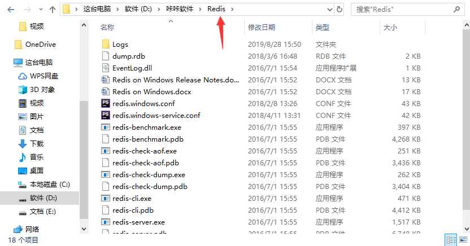This screenshot has height=246, width=470.
Task: Select 咔咔软件 breadcrumb segment
Action: (x=180, y=9)
